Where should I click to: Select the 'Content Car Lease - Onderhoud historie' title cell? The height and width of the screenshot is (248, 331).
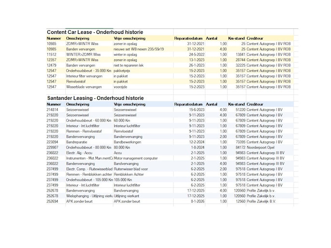point(95,32)
